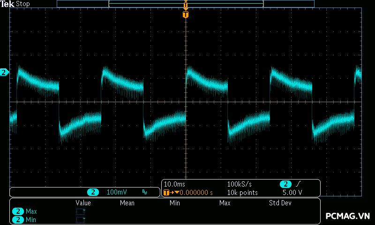Click the waveform record overview bar at top
Viewport: 375px width, 225px height.
click(x=186, y=4)
